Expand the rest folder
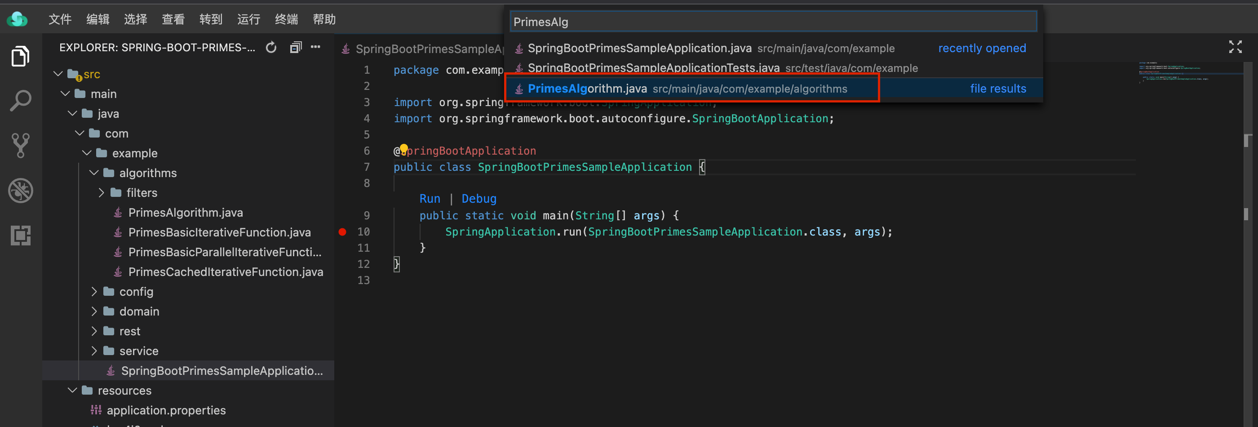The height and width of the screenshot is (427, 1258). pos(94,331)
